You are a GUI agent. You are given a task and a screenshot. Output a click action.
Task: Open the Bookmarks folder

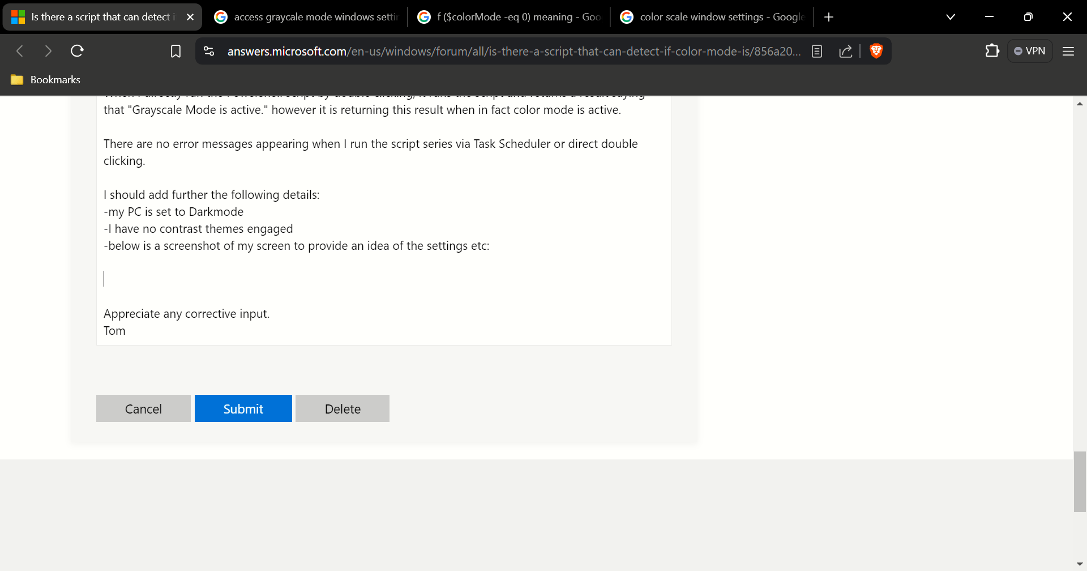coord(45,80)
